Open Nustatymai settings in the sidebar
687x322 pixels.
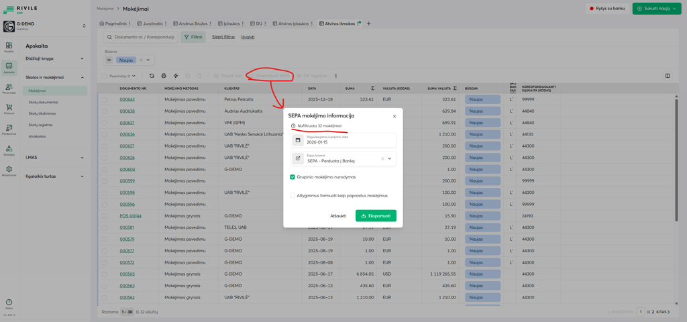coord(9,171)
